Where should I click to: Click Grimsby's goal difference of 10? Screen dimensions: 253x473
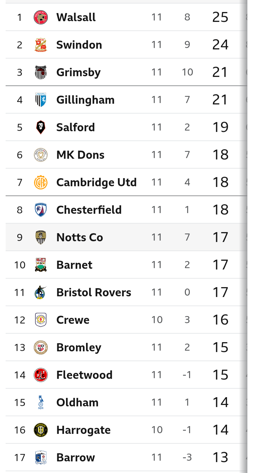click(187, 72)
